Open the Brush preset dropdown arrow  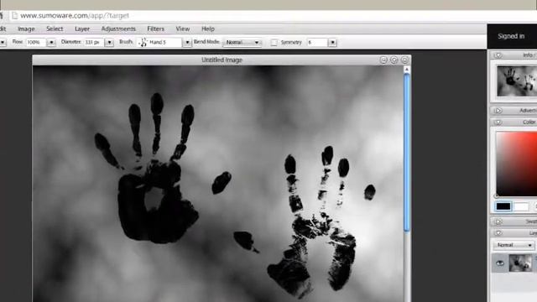(187, 43)
